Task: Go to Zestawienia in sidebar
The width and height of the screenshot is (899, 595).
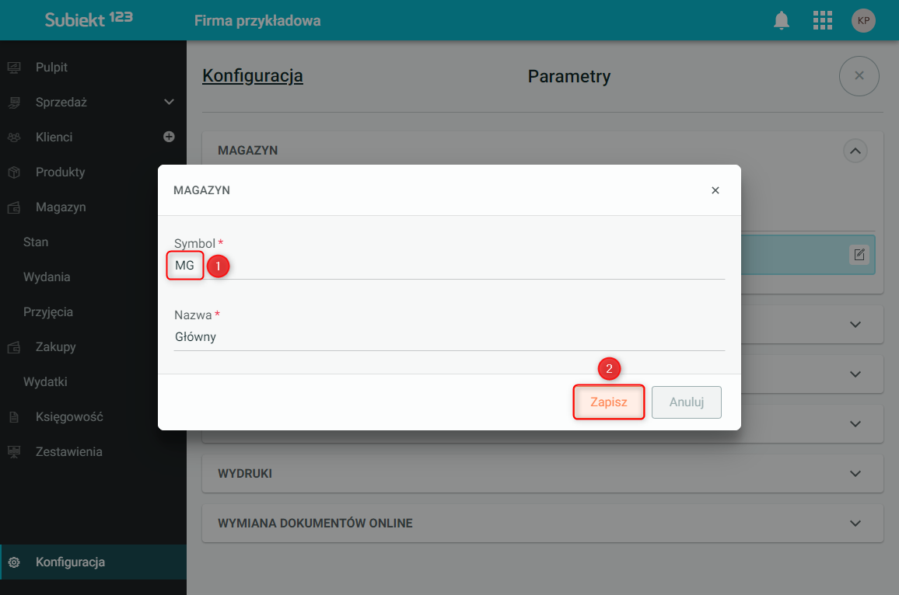Action: point(68,452)
